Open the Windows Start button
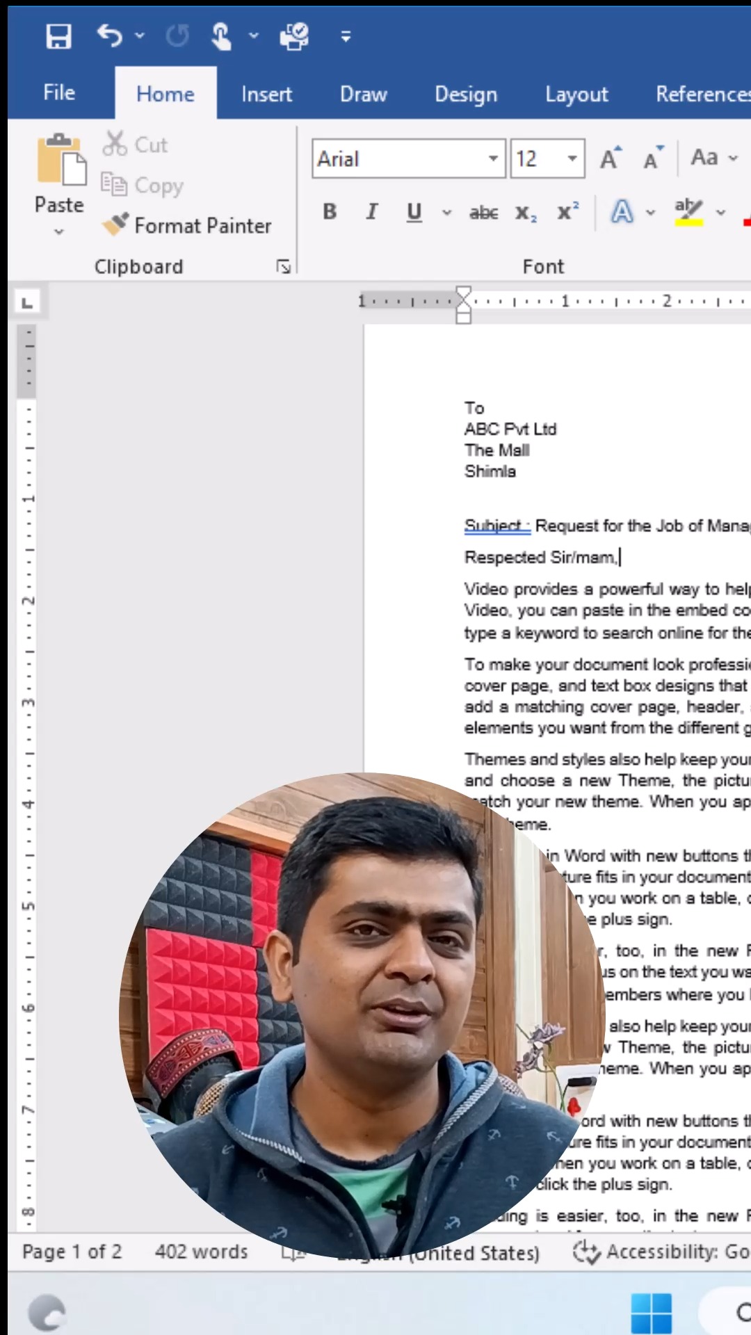The image size is (751, 1335). point(652,1313)
